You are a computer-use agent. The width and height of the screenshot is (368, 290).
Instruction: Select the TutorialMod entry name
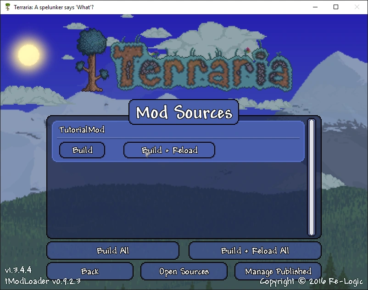[x=82, y=129]
